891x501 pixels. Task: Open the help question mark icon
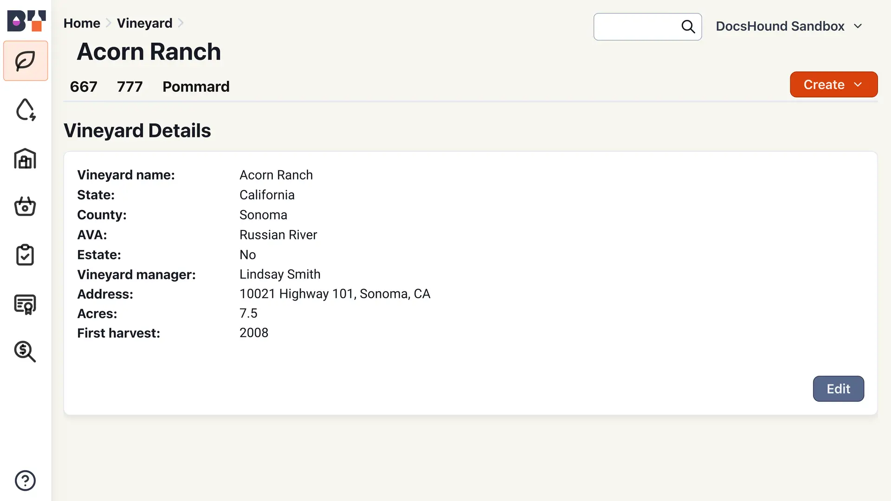click(x=25, y=480)
